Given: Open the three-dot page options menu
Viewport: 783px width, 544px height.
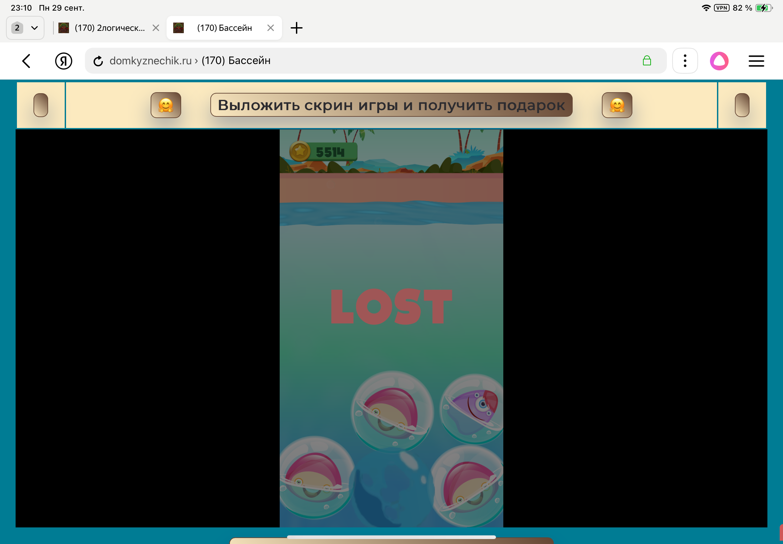Looking at the screenshot, I should (x=685, y=61).
